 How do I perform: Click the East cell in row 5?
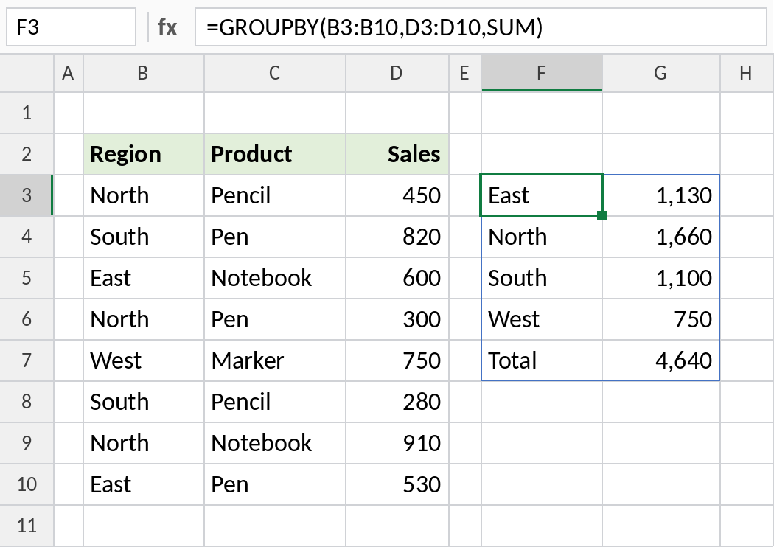144,277
